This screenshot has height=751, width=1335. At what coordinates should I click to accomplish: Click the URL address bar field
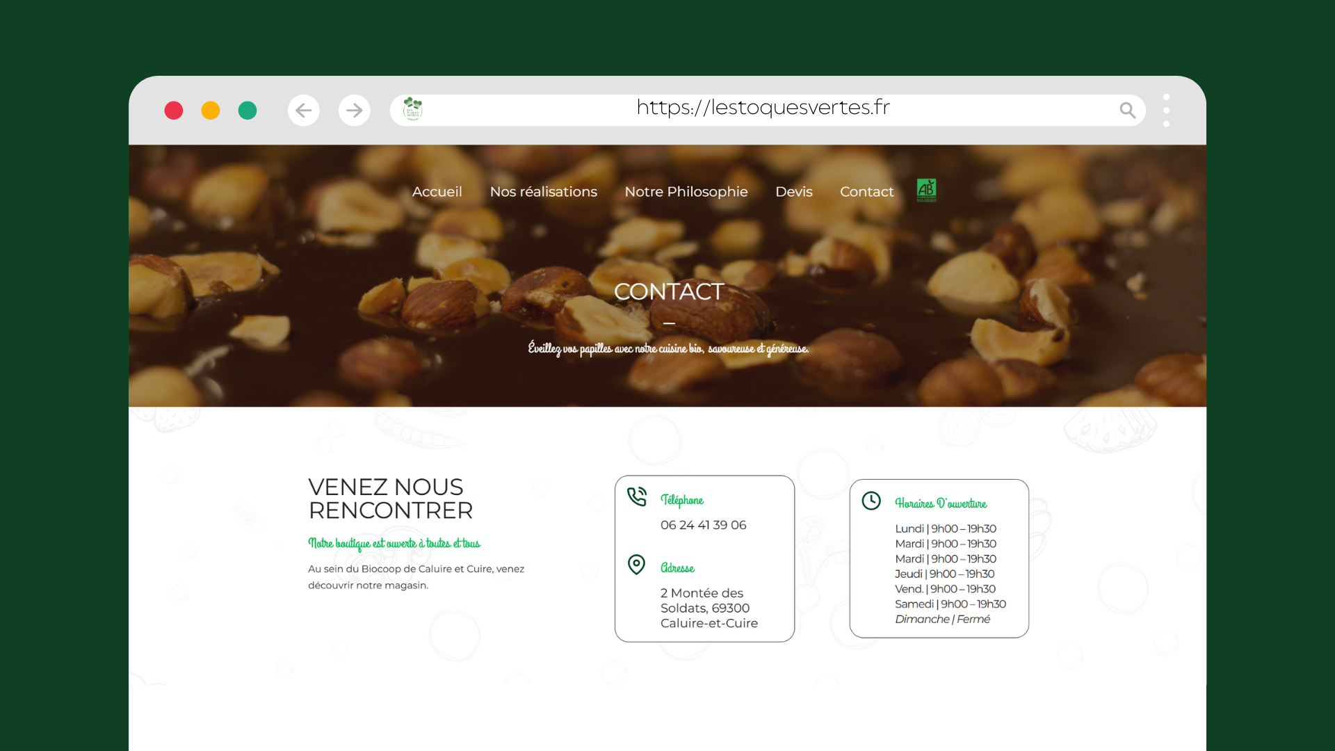(763, 108)
